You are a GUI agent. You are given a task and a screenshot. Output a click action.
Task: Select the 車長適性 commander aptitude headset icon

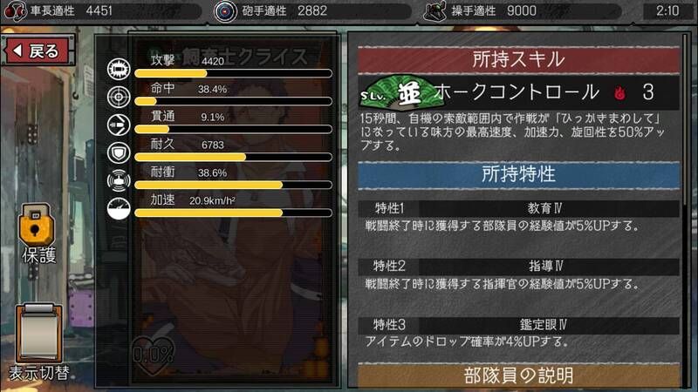[15, 10]
